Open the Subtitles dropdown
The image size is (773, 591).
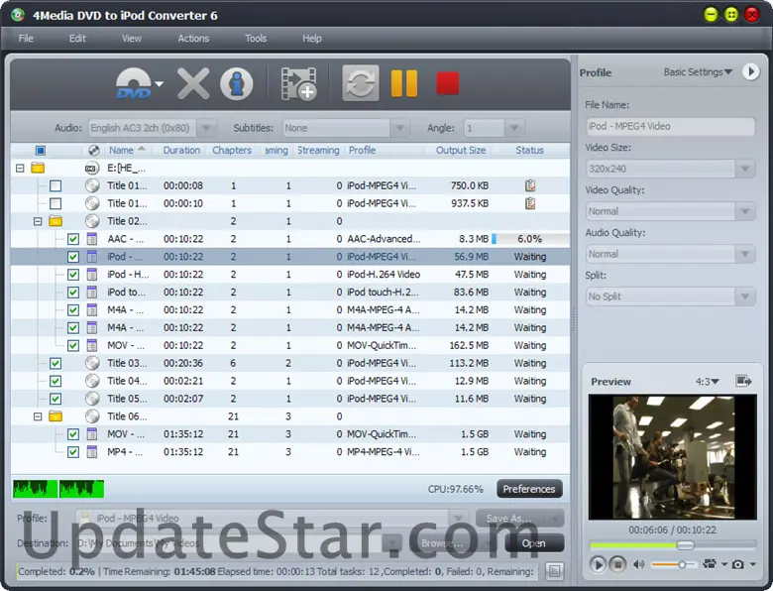click(399, 128)
